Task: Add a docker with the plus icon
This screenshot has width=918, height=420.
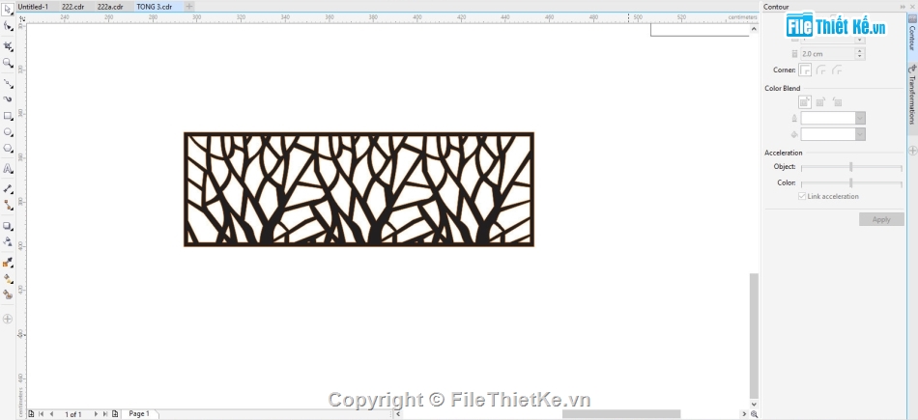Action: [x=912, y=151]
